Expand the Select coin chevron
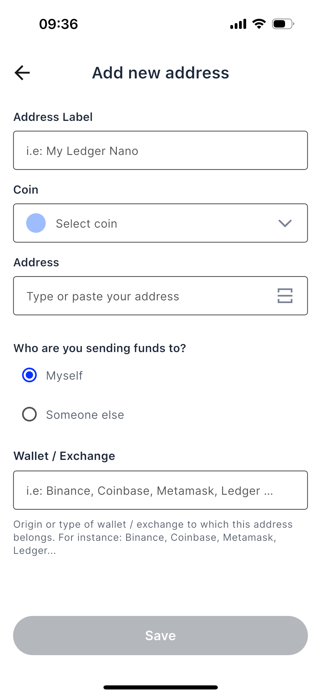The image size is (321, 696). coord(285,223)
